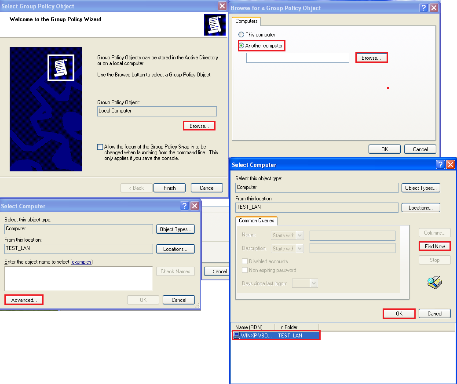The width and height of the screenshot is (457, 384).
Task: Click the Stop button
Action: (x=435, y=260)
